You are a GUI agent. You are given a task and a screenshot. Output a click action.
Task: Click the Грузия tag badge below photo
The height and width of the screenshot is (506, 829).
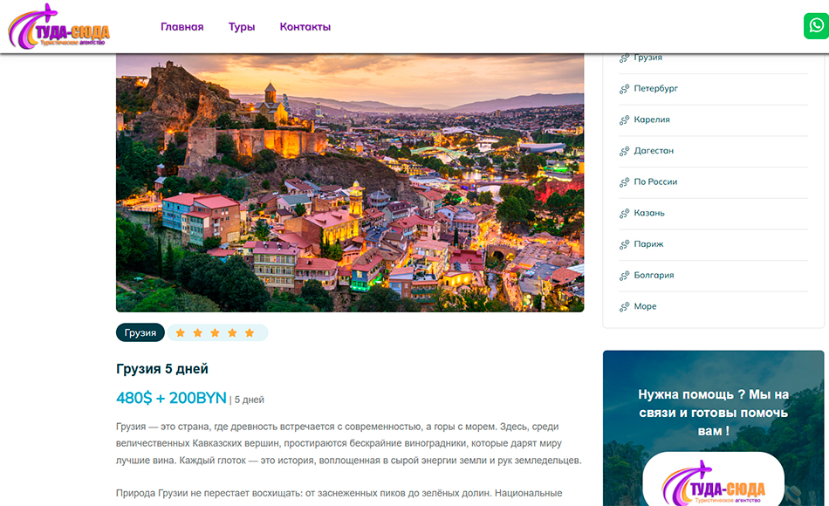(x=140, y=333)
